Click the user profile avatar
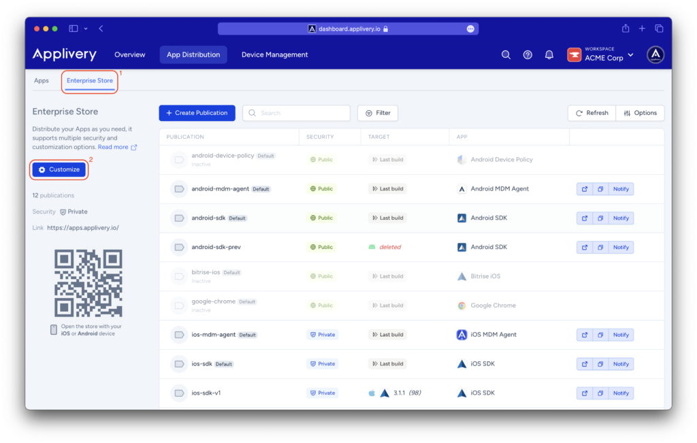 click(x=655, y=54)
